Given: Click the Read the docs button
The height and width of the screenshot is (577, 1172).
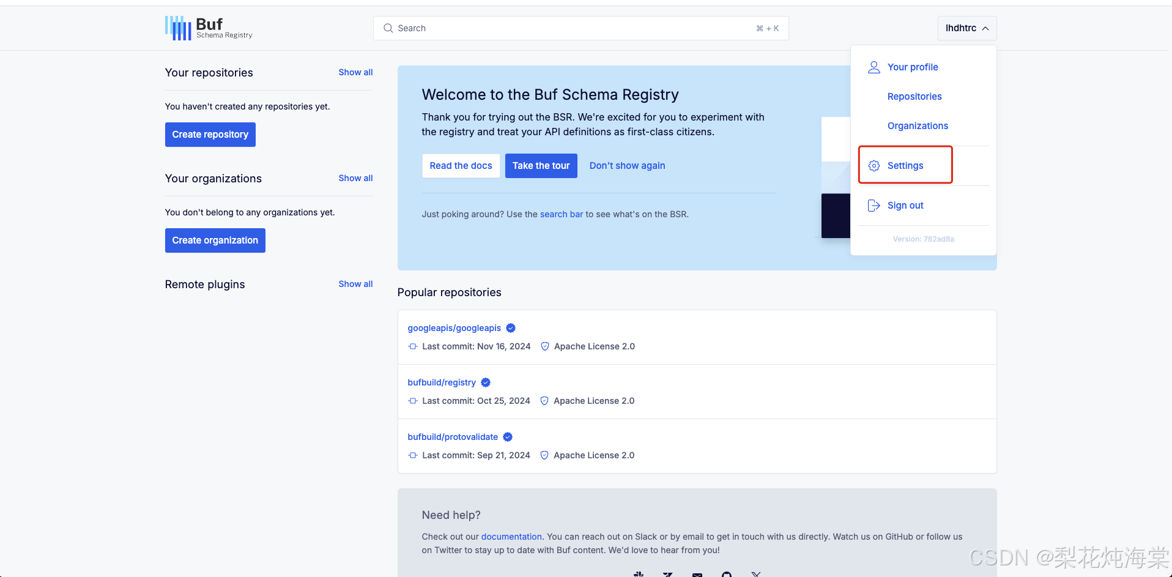Looking at the screenshot, I should coord(461,166).
